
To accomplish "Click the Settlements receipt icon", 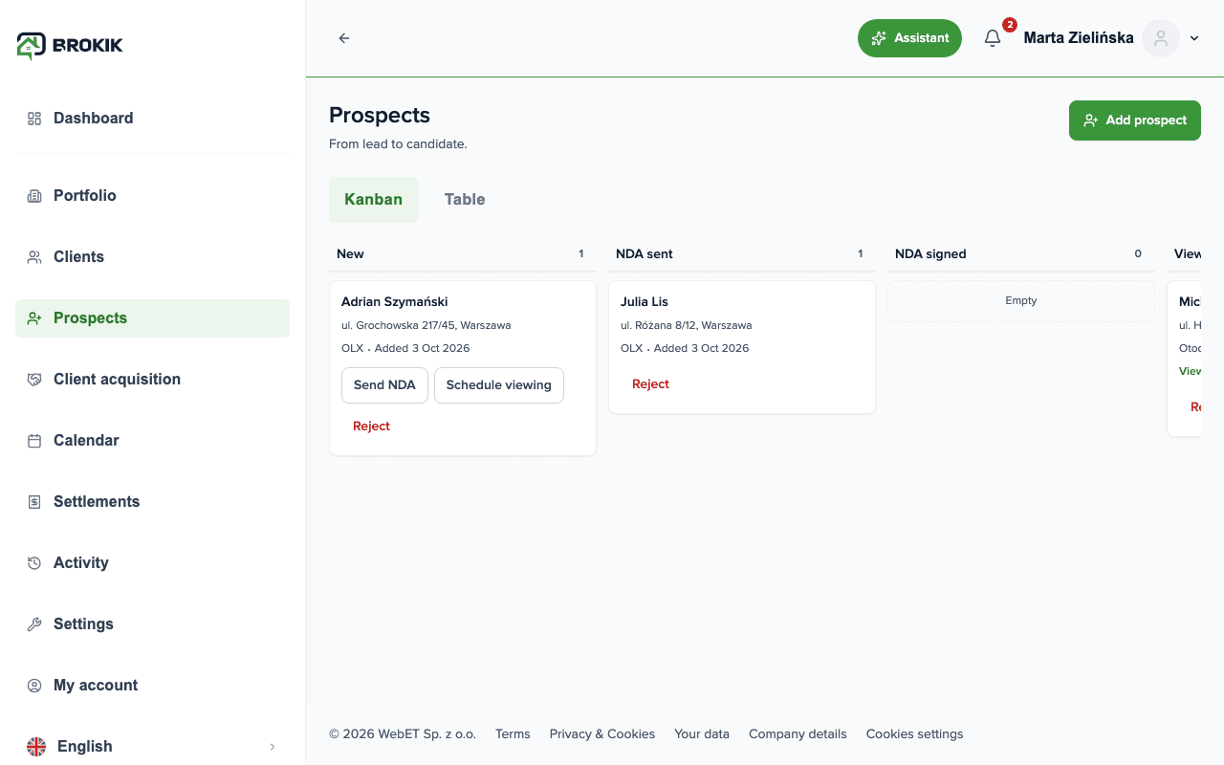I will coord(34,502).
